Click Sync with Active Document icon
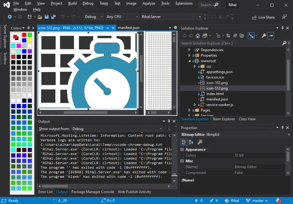 click(228, 36)
